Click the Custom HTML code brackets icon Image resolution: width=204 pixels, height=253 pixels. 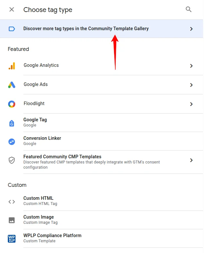(12, 201)
